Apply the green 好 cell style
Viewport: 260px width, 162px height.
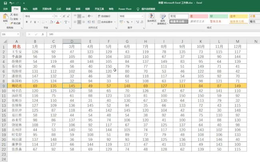(x=218, y=16)
